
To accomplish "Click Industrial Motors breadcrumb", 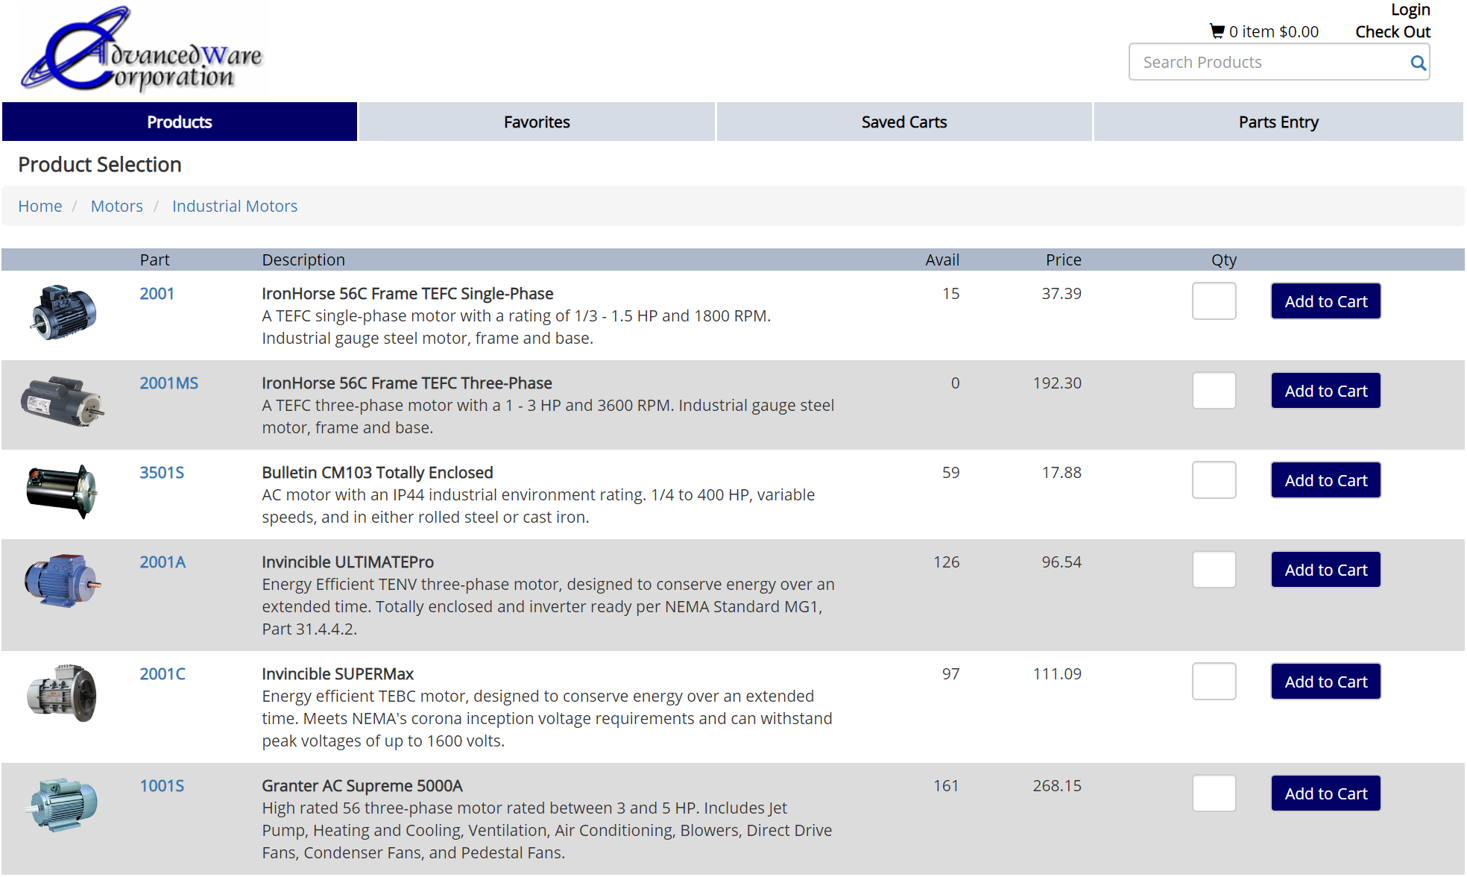I will click(235, 206).
